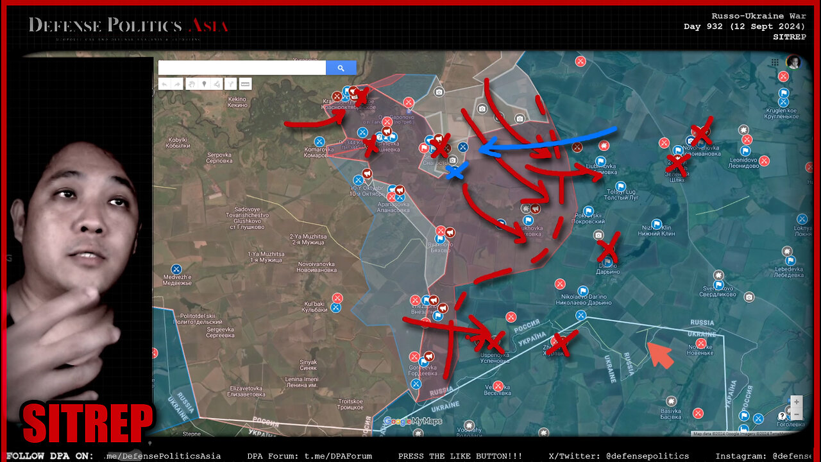Screen dimensions: 821x462
Task: Open red crossed-swords marker beside Kul'baki
Action: 337,298
